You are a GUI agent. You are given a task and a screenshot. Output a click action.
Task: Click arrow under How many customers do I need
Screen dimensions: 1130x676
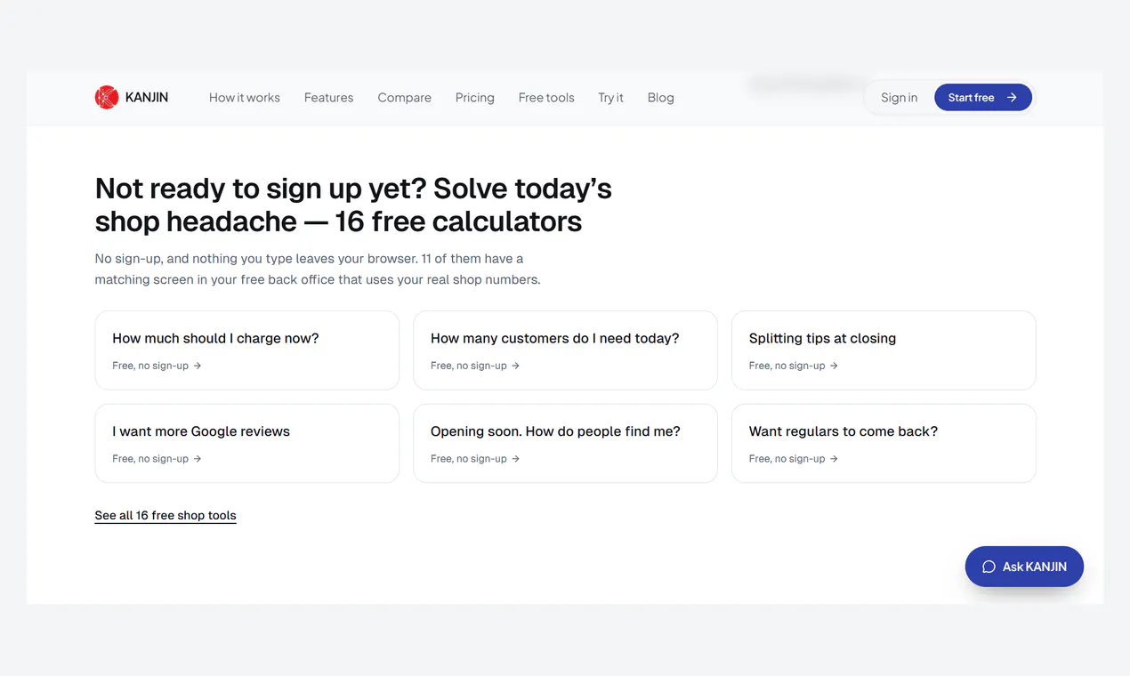tap(516, 366)
